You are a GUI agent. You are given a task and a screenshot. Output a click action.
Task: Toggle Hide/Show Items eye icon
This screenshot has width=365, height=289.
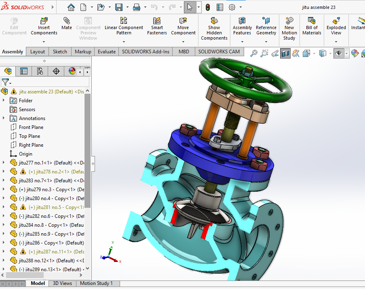[x=339, y=53]
